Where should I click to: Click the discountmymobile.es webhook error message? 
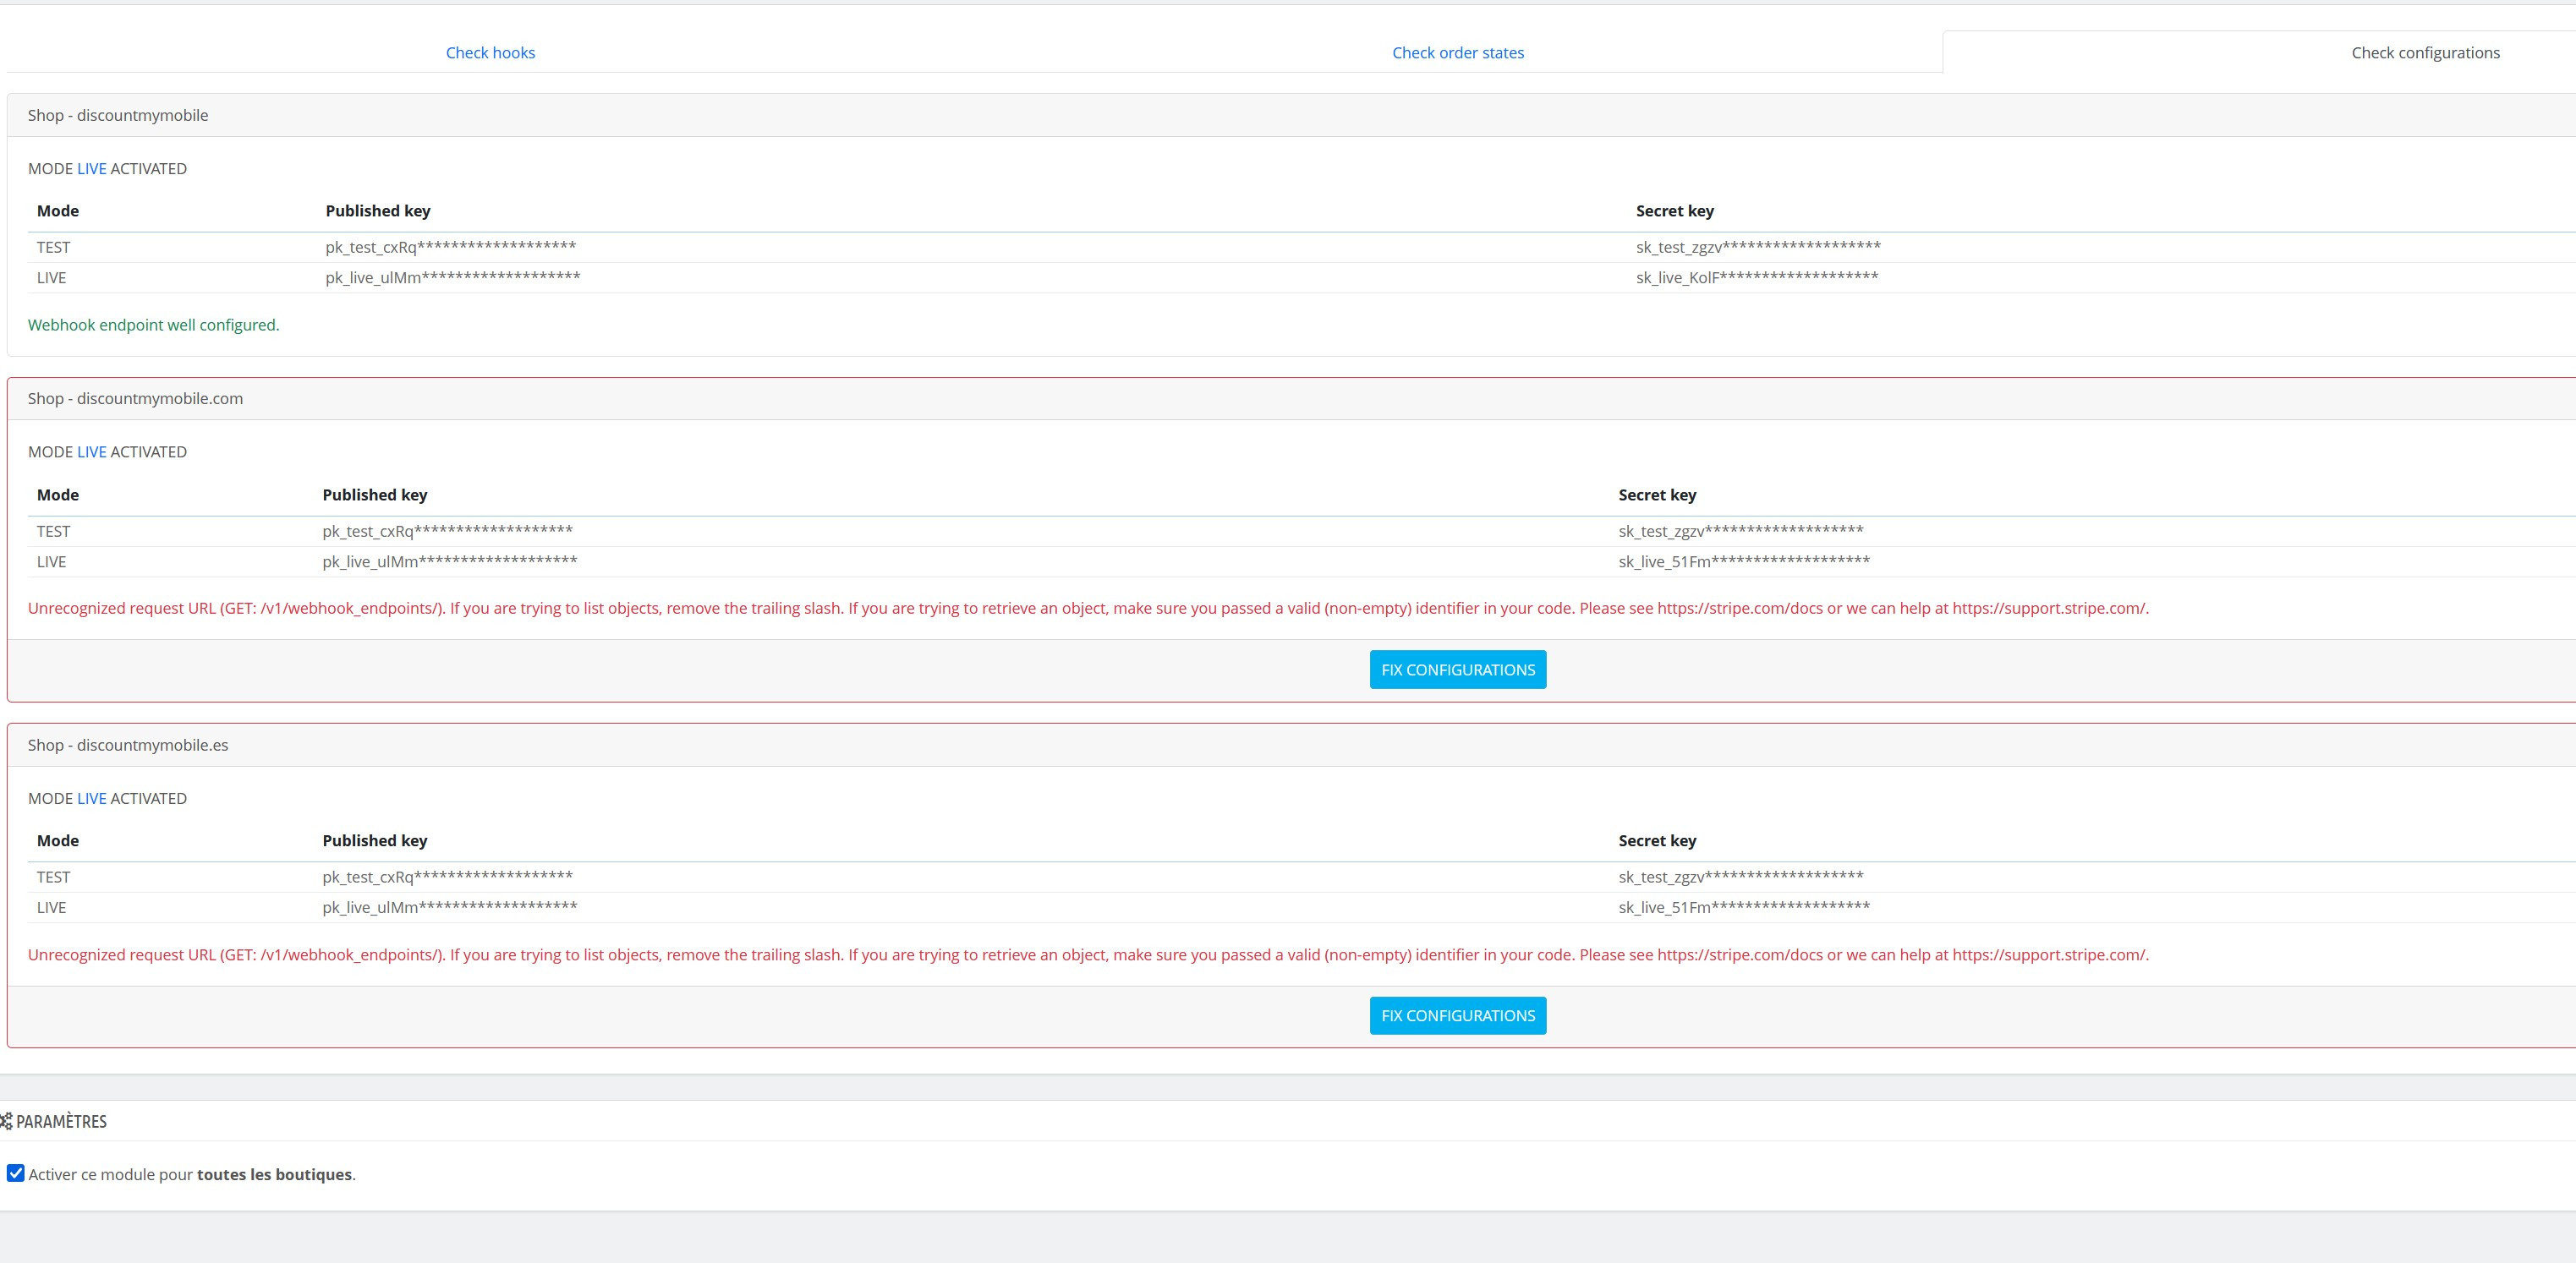(x=1087, y=955)
